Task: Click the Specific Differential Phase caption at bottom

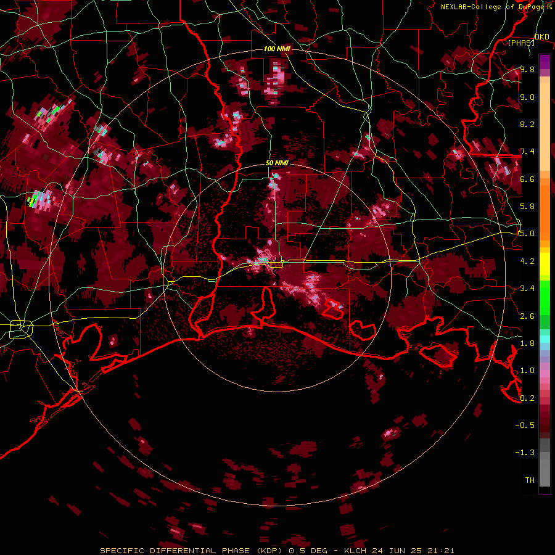Action: point(277,551)
